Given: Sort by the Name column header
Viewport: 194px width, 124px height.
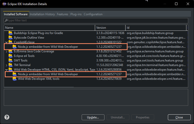Looking at the screenshot, I should 49,28.
